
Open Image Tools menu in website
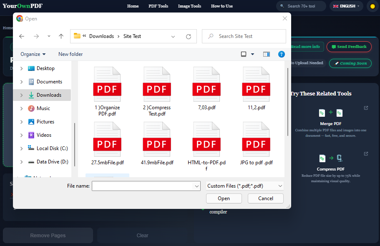tap(189, 6)
